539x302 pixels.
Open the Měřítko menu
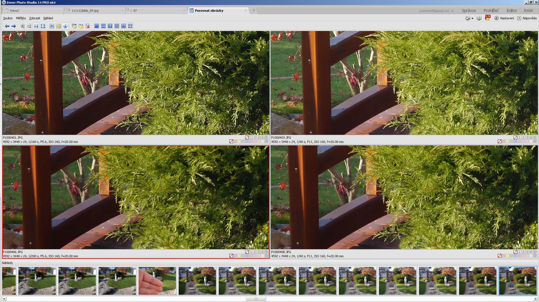21,18
